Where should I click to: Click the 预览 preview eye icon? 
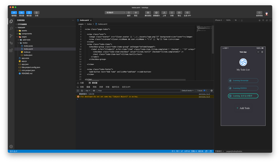click(136, 13)
